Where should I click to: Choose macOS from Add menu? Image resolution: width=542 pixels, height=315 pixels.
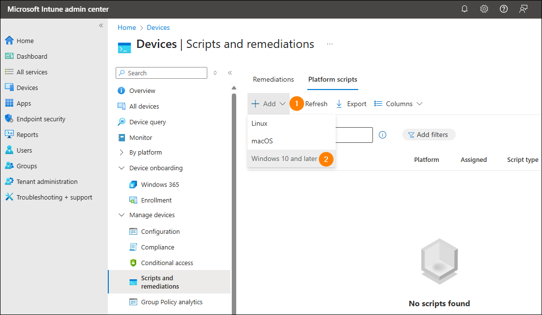[x=292, y=141]
